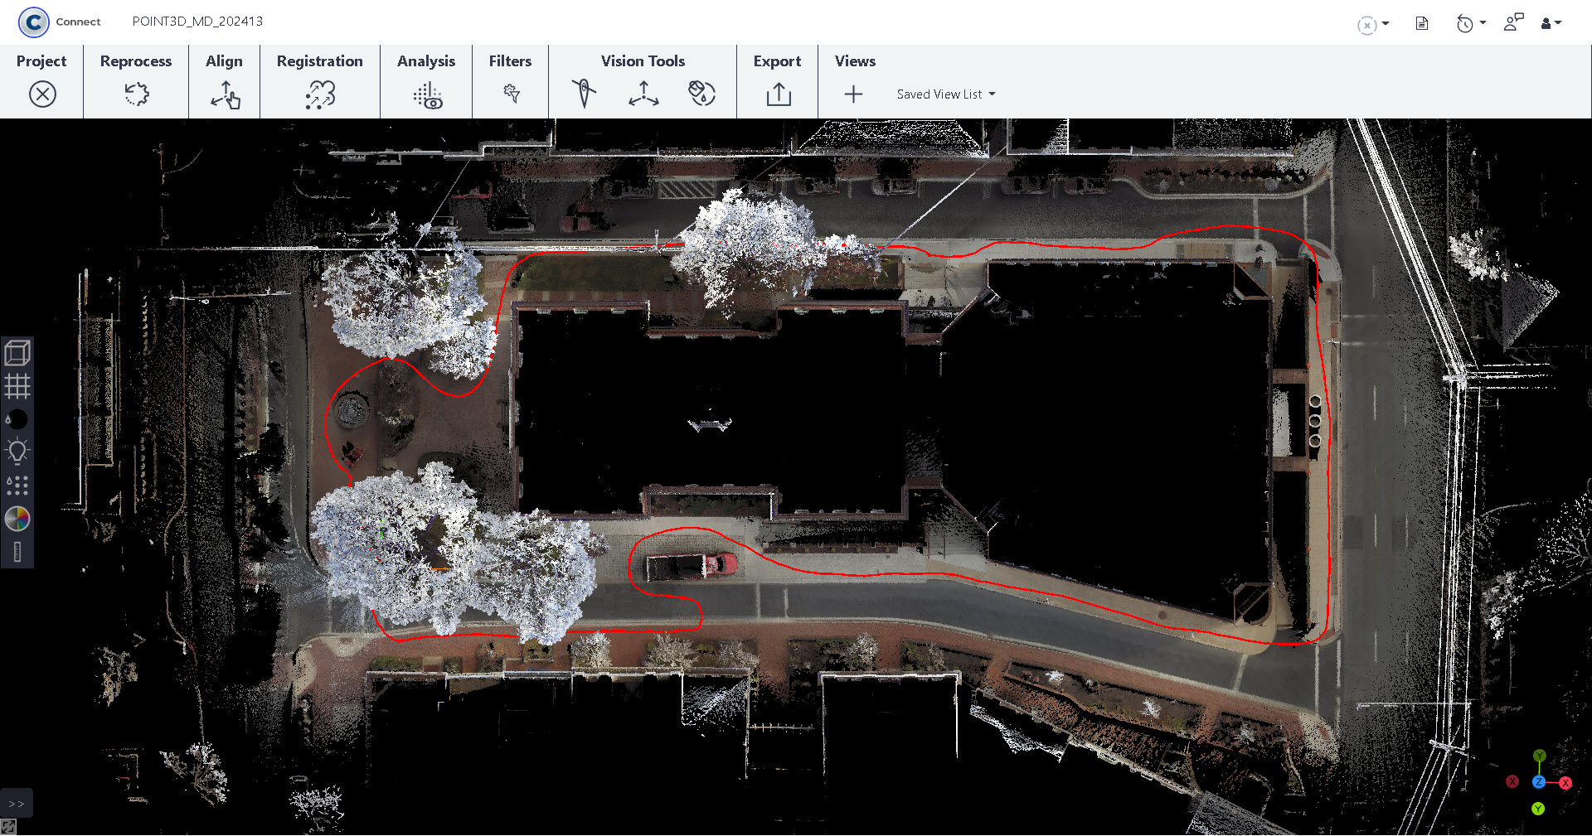The image size is (1592, 836).
Task: Open the color wheel colorization option
Action: pos(17,519)
